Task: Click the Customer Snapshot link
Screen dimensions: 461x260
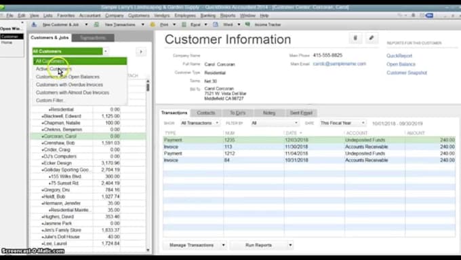Action: click(x=407, y=73)
